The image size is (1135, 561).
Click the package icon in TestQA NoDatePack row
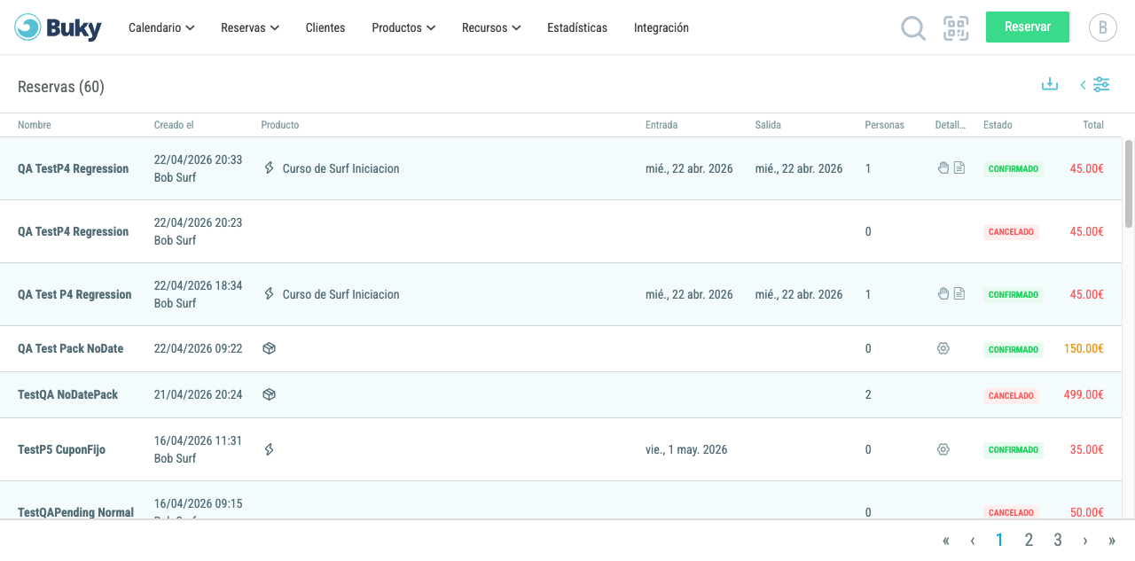(269, 394)
